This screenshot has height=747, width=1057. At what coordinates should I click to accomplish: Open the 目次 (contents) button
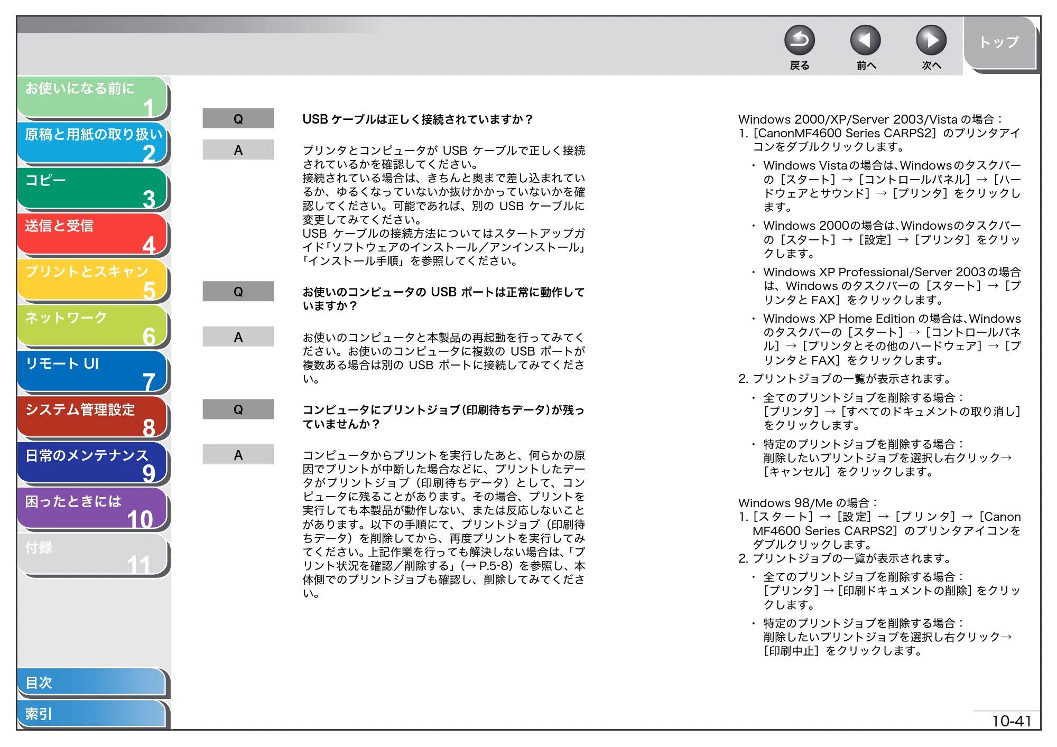92,683
